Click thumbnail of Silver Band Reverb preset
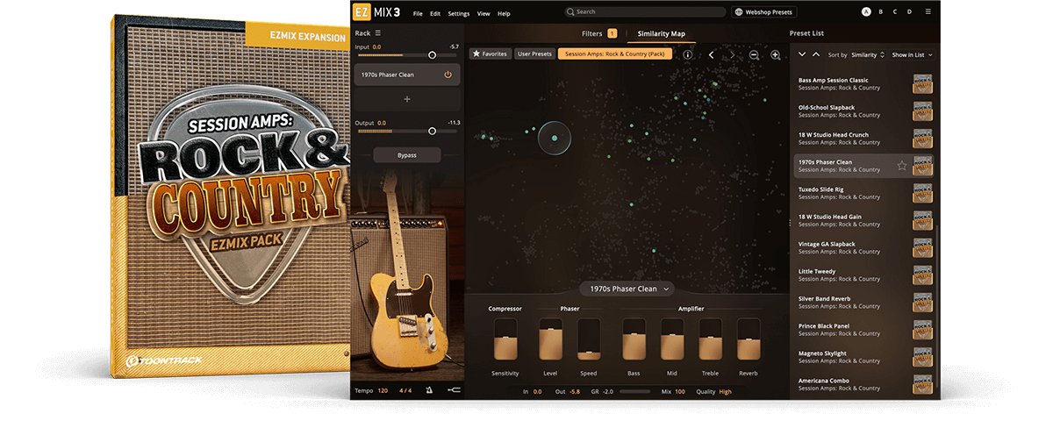 (x=922, y=303)
